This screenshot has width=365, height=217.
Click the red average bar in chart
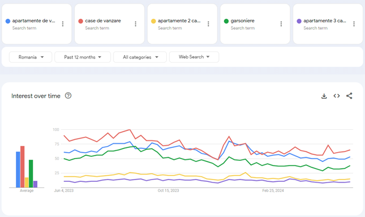coord(22,167)
